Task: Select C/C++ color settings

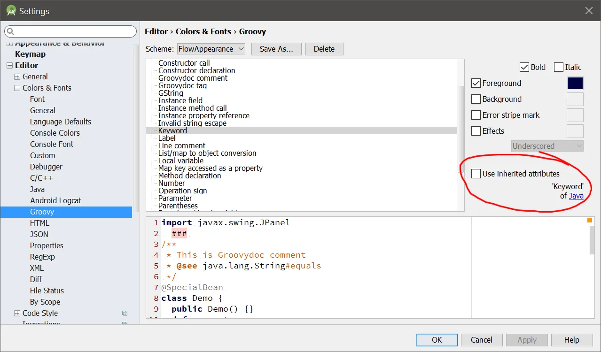Action: 42,178
